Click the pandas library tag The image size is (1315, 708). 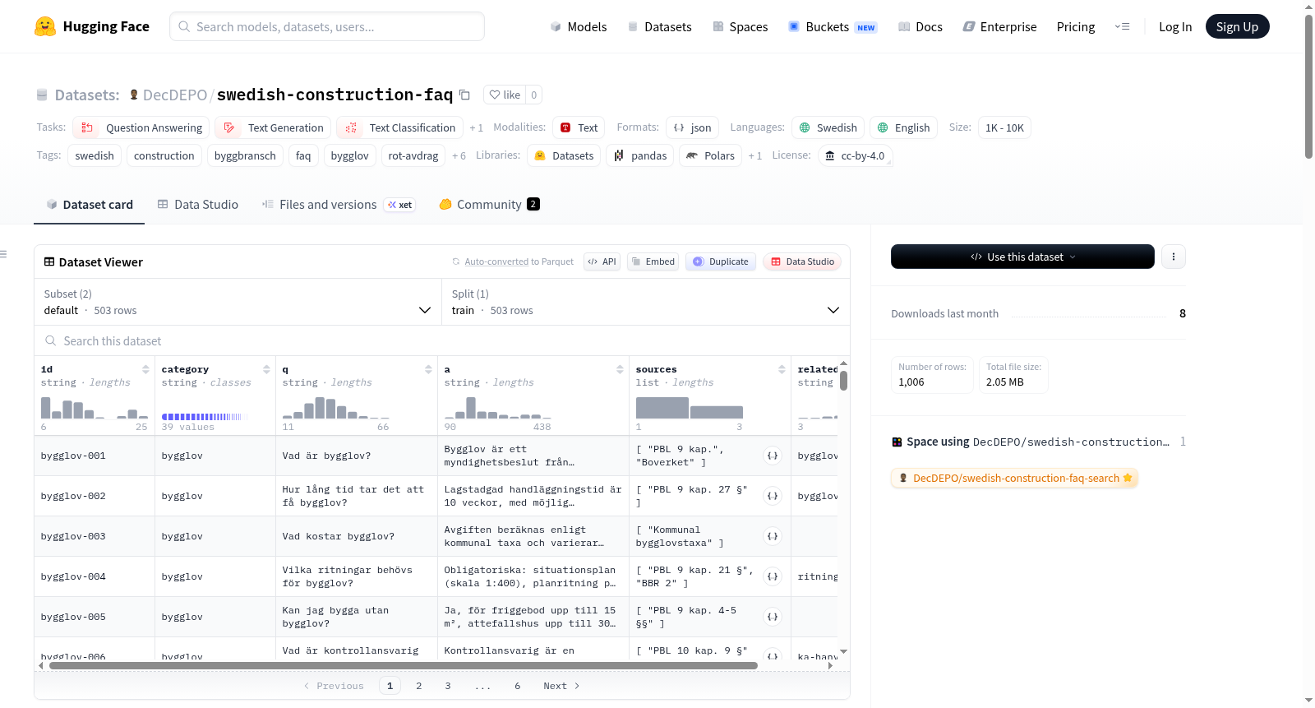[x=640, y=155]
